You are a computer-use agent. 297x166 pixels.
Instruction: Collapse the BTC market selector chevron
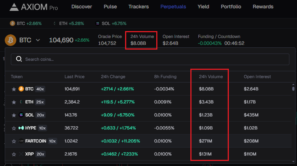pos(38,40)
